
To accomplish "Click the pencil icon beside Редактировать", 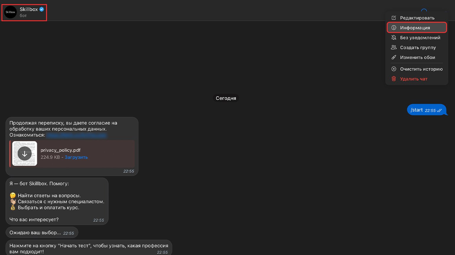I will [x=394, y=18].
